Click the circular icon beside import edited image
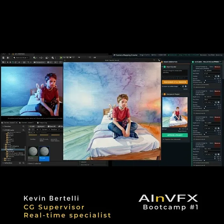 click(183, 86)
